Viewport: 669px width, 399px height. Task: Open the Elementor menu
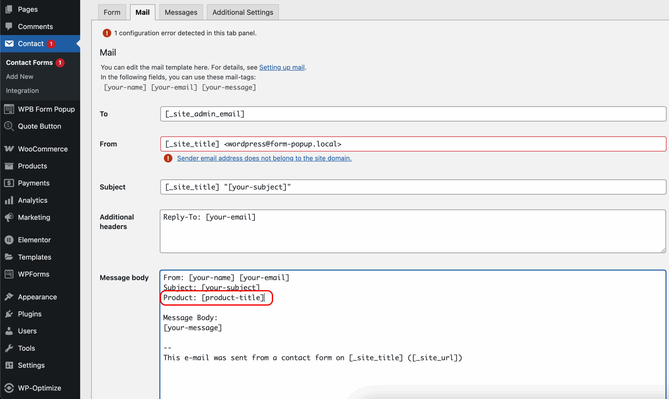40,240
